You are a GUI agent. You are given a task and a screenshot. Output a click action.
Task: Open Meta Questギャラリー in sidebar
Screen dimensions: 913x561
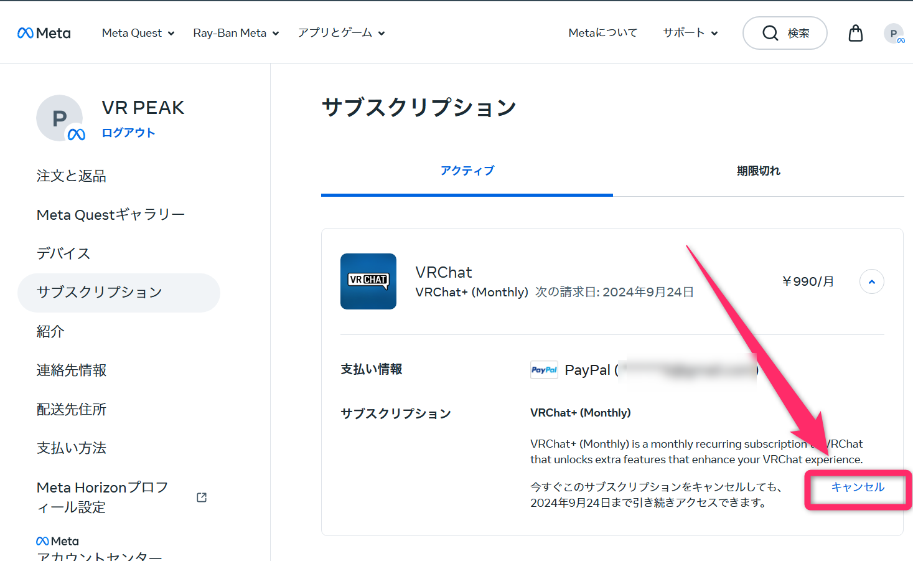111,215
